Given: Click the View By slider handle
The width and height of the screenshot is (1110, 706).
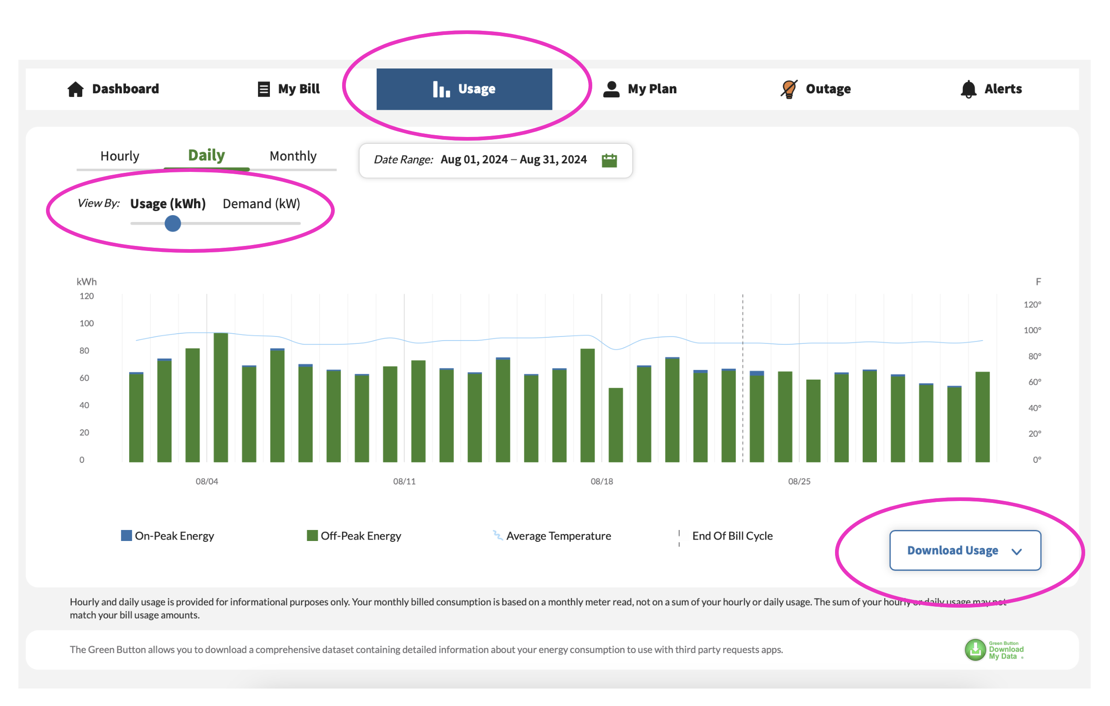Looking at the screenshot, I should click(x=173, y=223).
